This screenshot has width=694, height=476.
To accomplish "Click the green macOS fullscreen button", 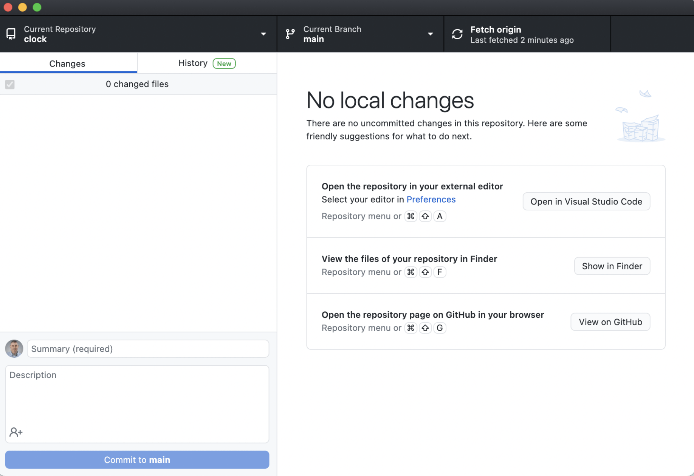I will [x=37, y=7].
